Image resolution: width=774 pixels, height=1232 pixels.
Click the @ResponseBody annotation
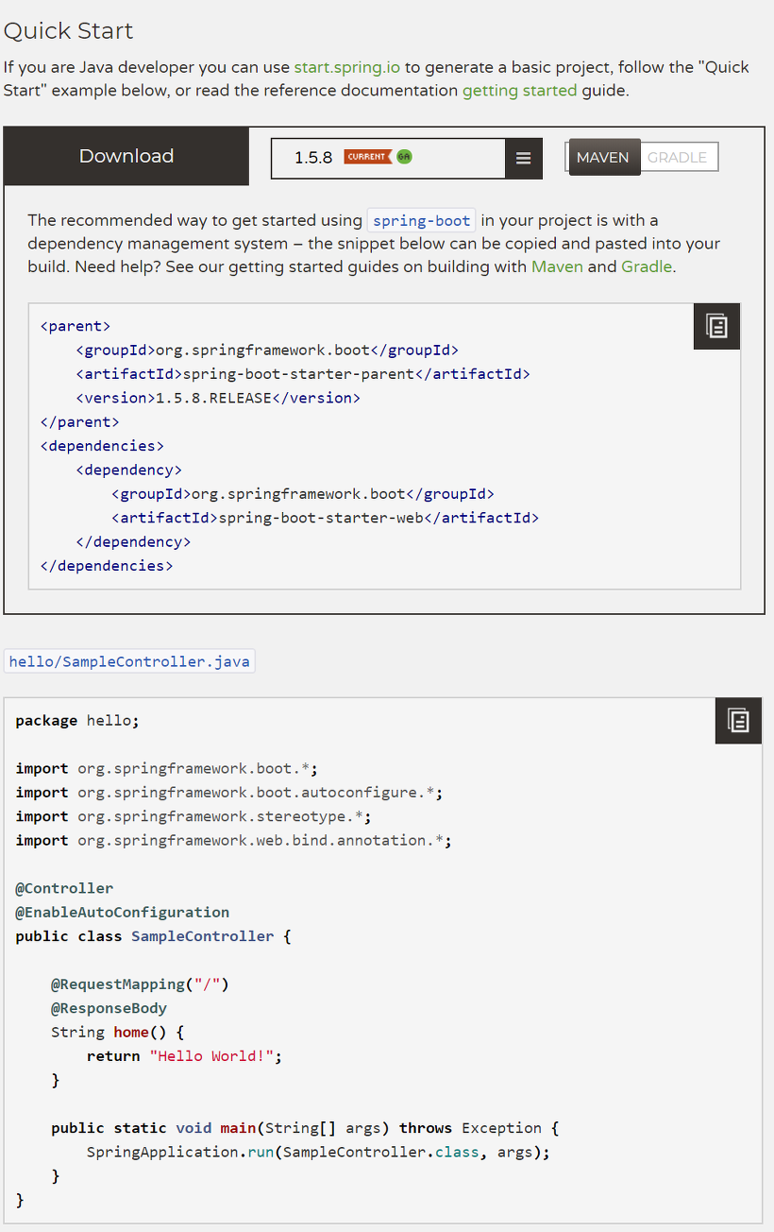(109, 1008)
